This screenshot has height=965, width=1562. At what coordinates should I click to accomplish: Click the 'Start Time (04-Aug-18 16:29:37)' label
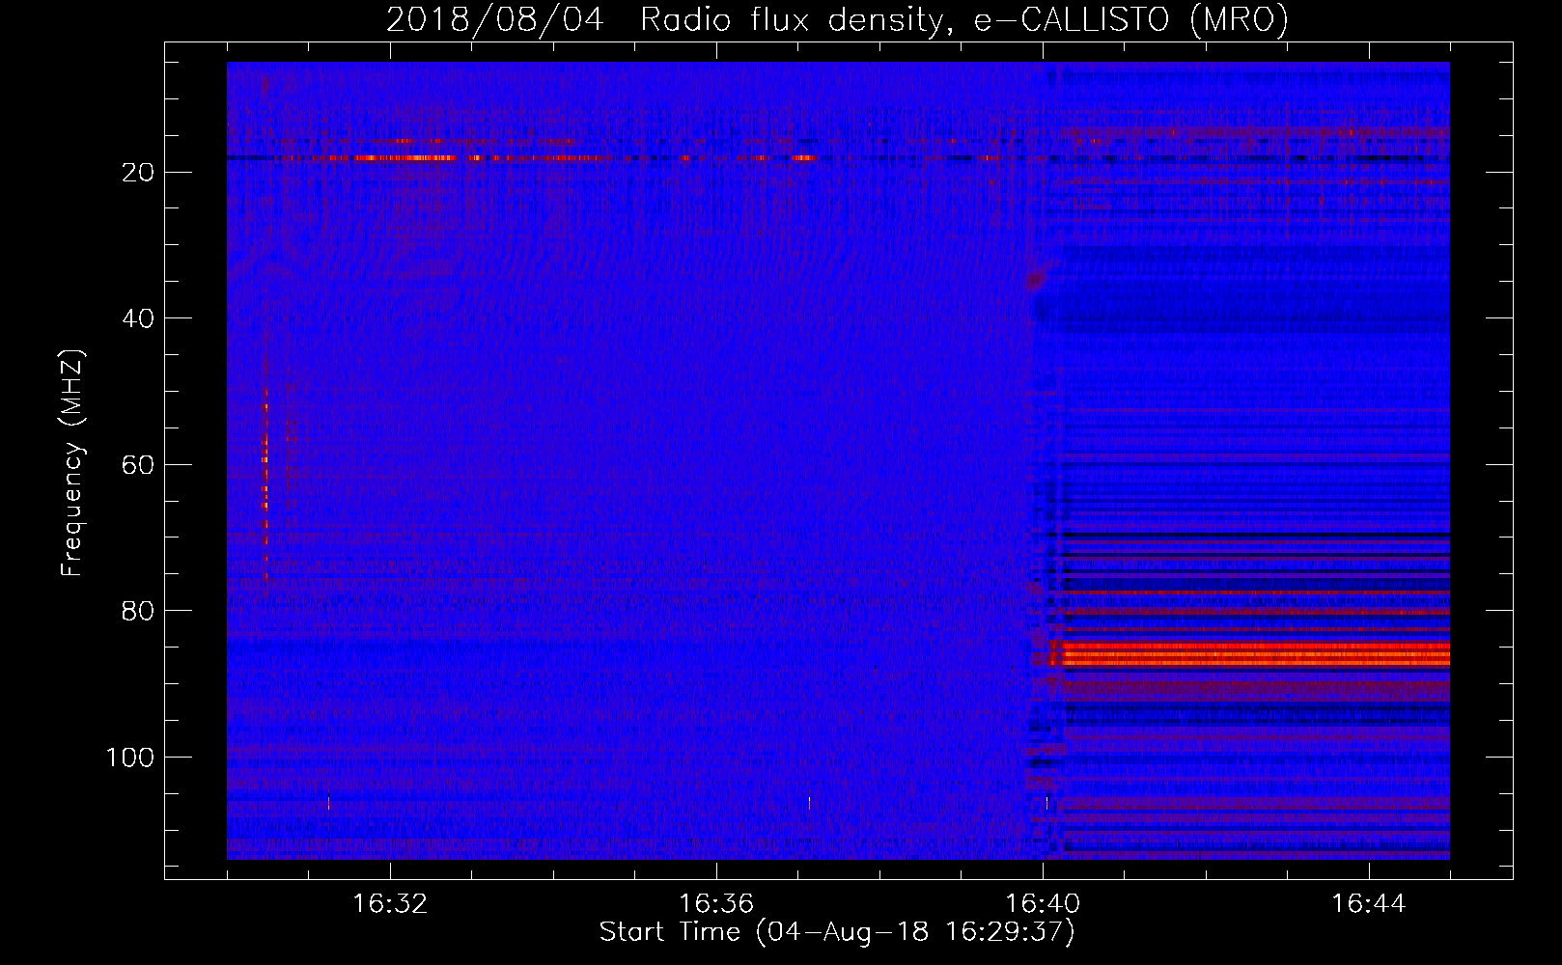(x=837, y=932)
